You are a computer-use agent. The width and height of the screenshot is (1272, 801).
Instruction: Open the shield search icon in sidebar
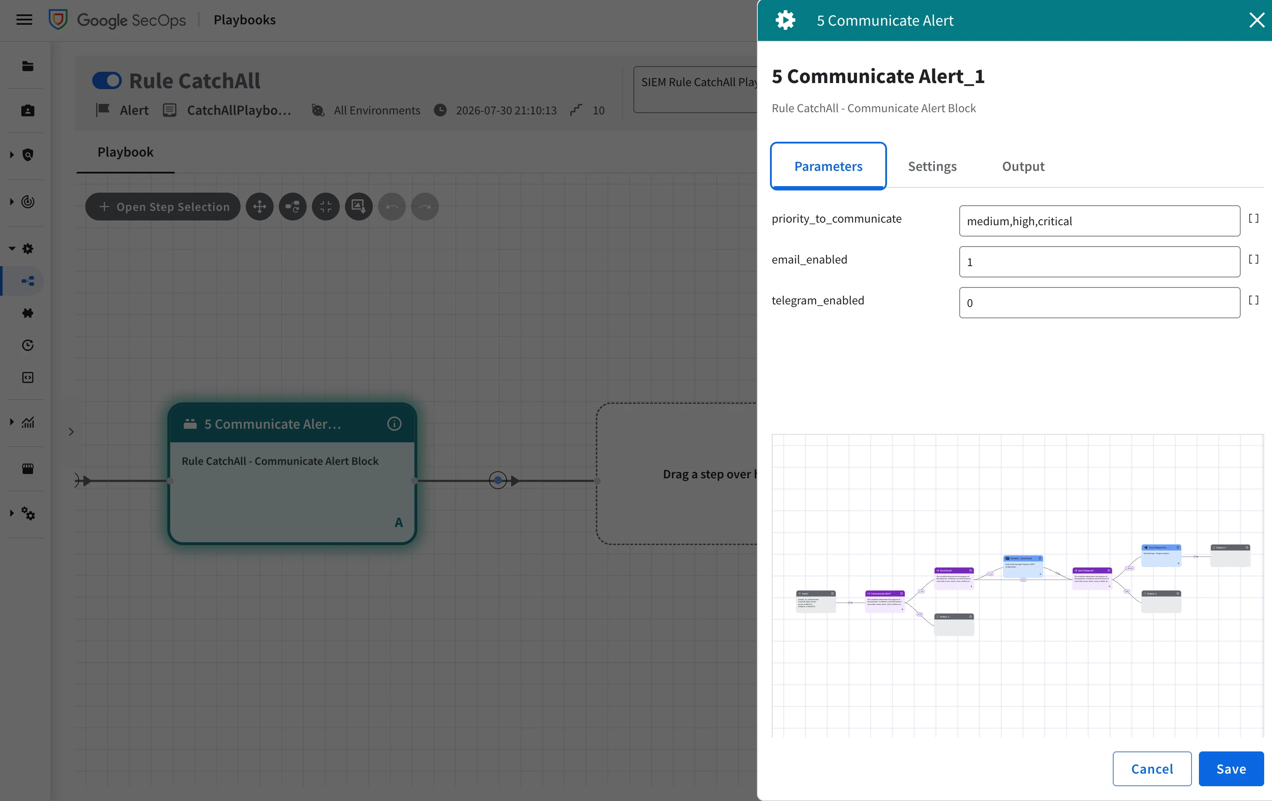click(x=28, y=155)
